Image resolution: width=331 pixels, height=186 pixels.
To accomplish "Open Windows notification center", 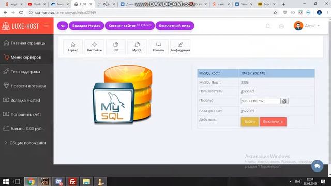I will point(323,181).
